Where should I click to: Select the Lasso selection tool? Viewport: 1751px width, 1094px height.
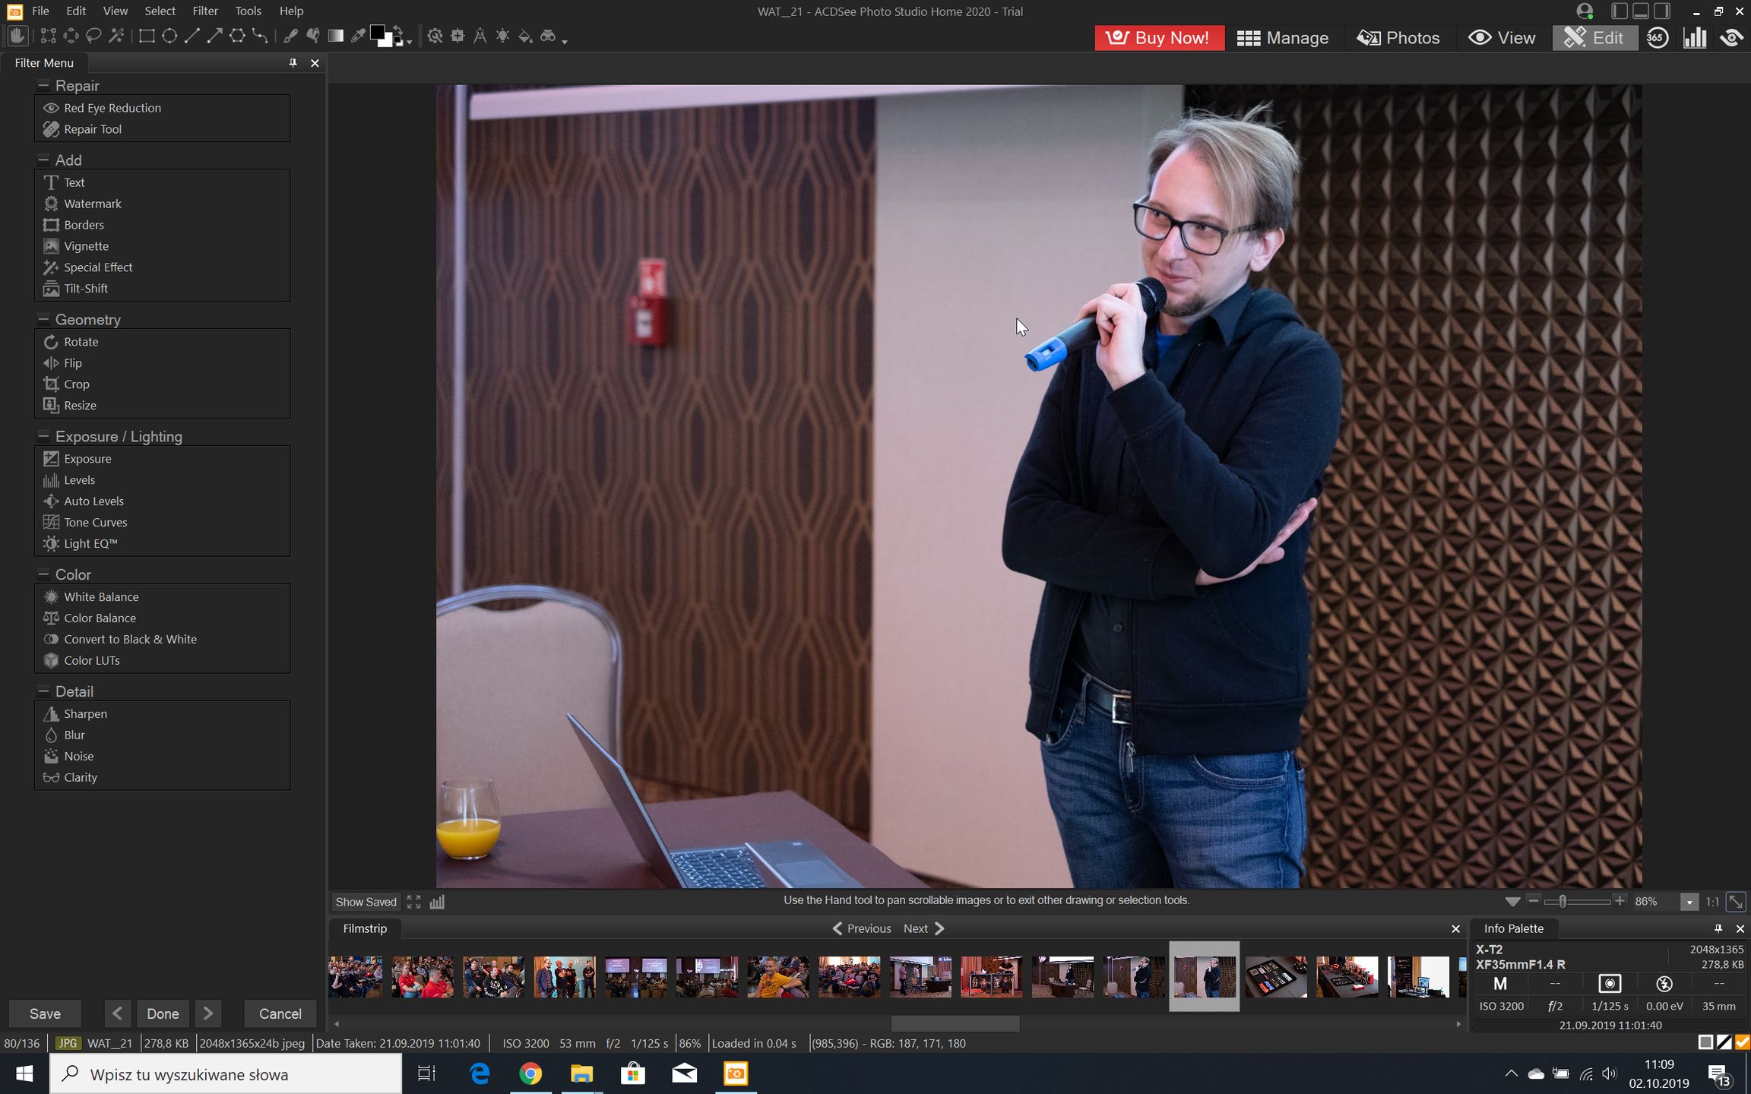(x=93, y=36)
